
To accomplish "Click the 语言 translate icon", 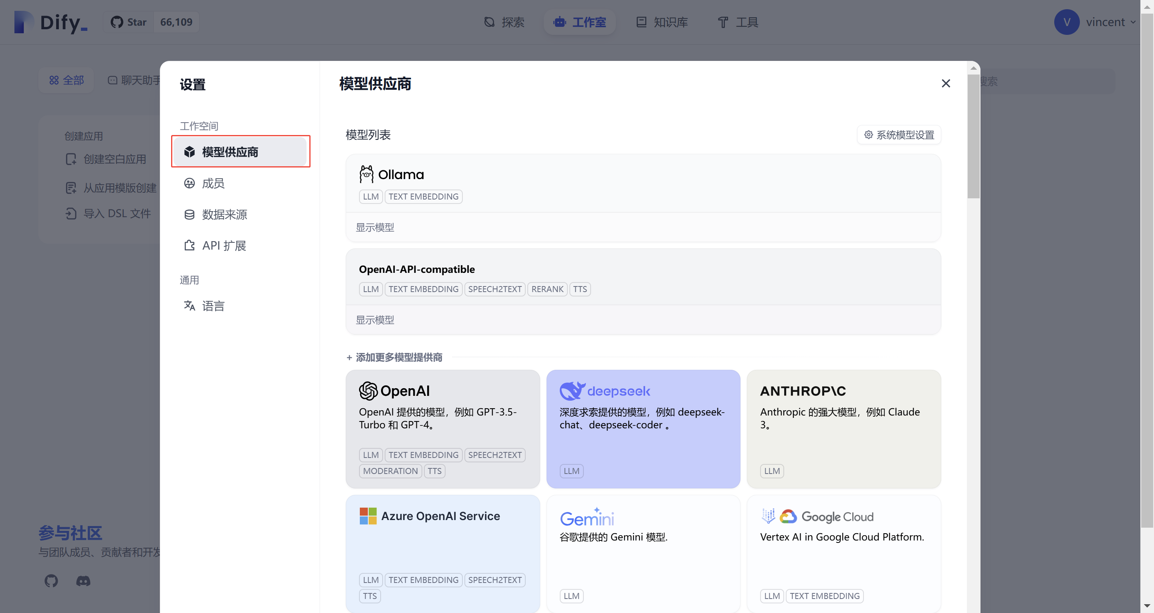I will pyautogui.click(x=190, y=306).
